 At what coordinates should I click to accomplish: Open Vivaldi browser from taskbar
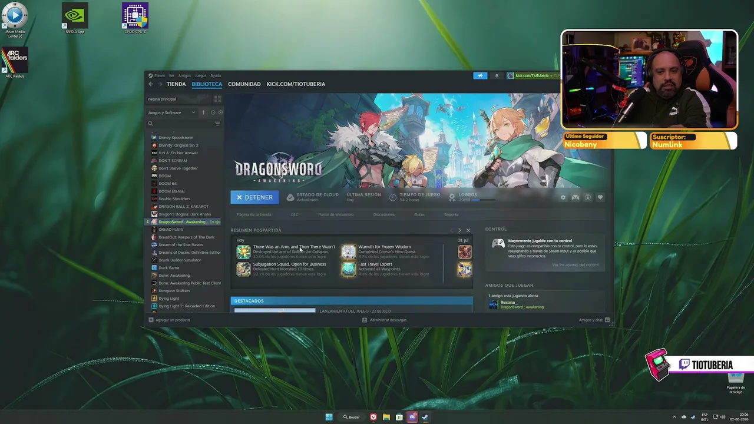click(x=373, y=418)
